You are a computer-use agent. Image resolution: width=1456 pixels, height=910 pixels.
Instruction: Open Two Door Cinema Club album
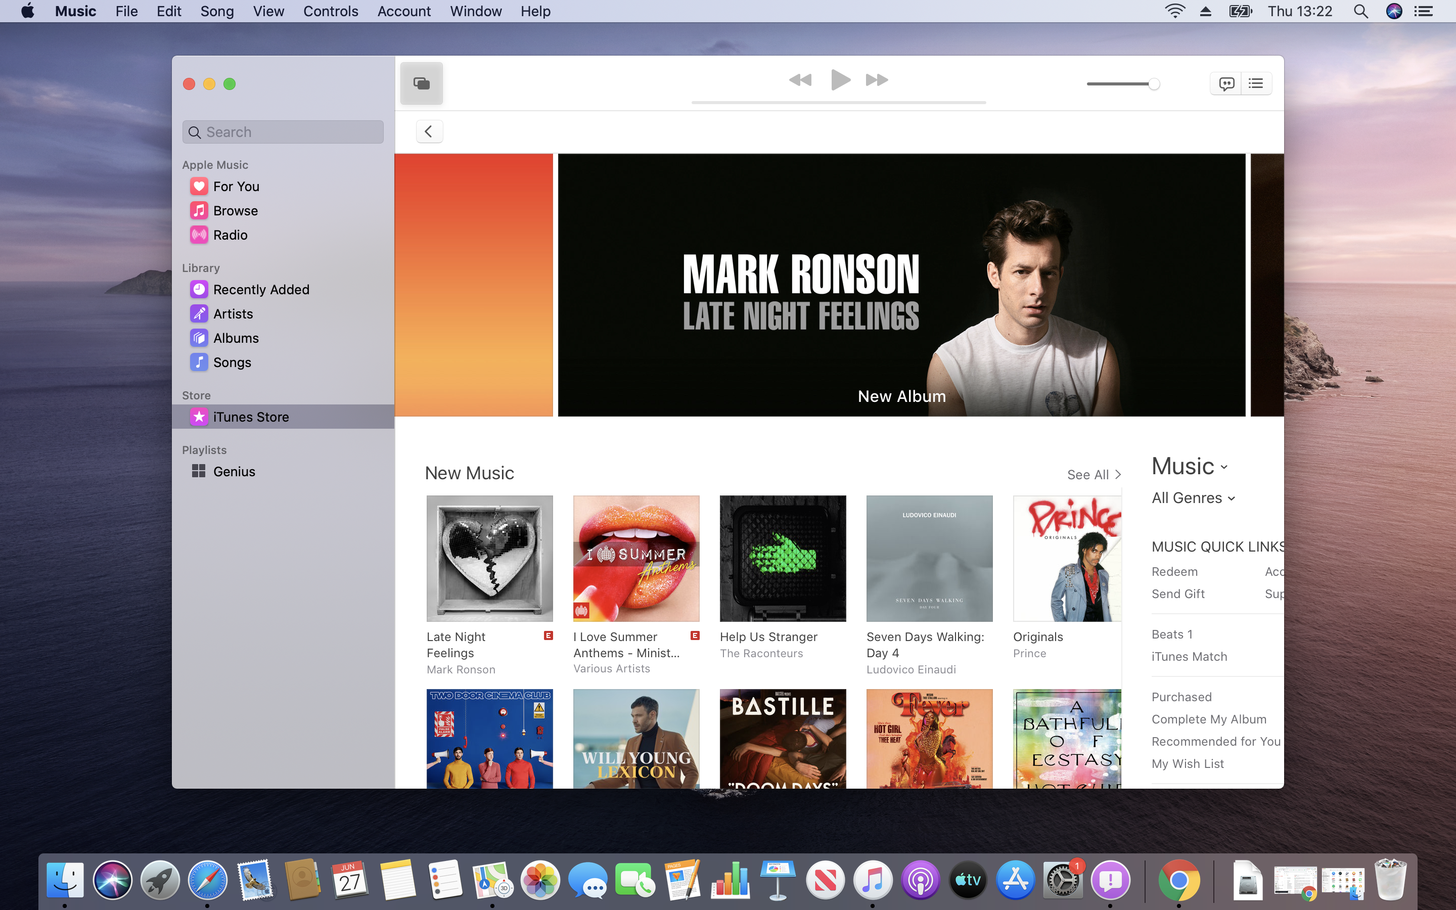point(489,739)
